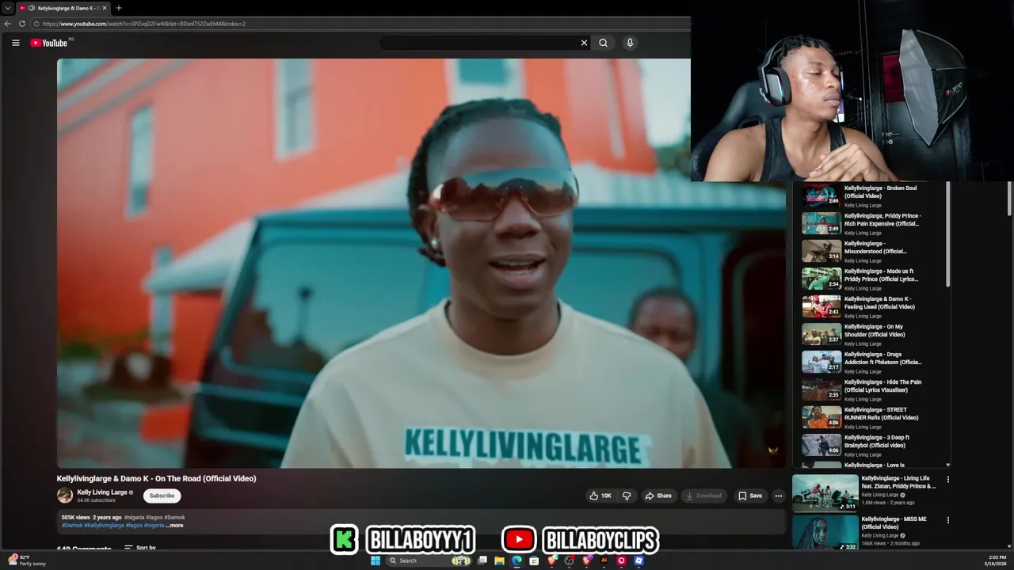Open the Windows Start menu
Screen dimensions: 1014x570
click(x=375, y=560)
